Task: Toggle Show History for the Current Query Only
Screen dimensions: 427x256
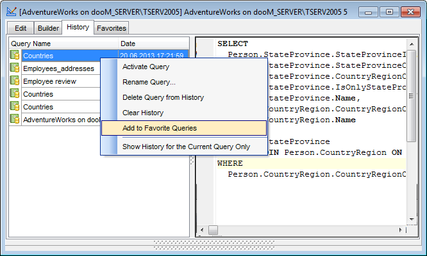Action: click(186, 147)
